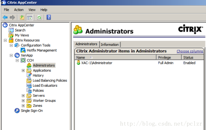The height and width of the screenshot is (130, 206).
Task: Click the Single Sign-On key icon
Action: 17,111
